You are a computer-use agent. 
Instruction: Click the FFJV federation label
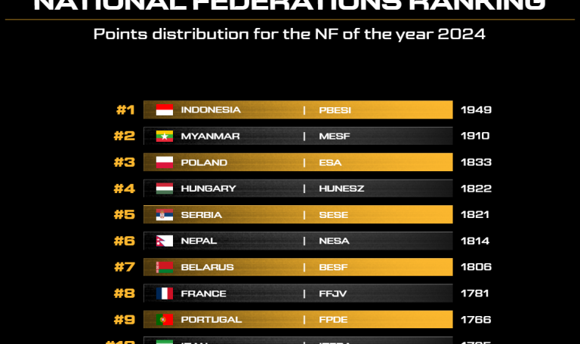pyautogui.click(x=333, y=293)
